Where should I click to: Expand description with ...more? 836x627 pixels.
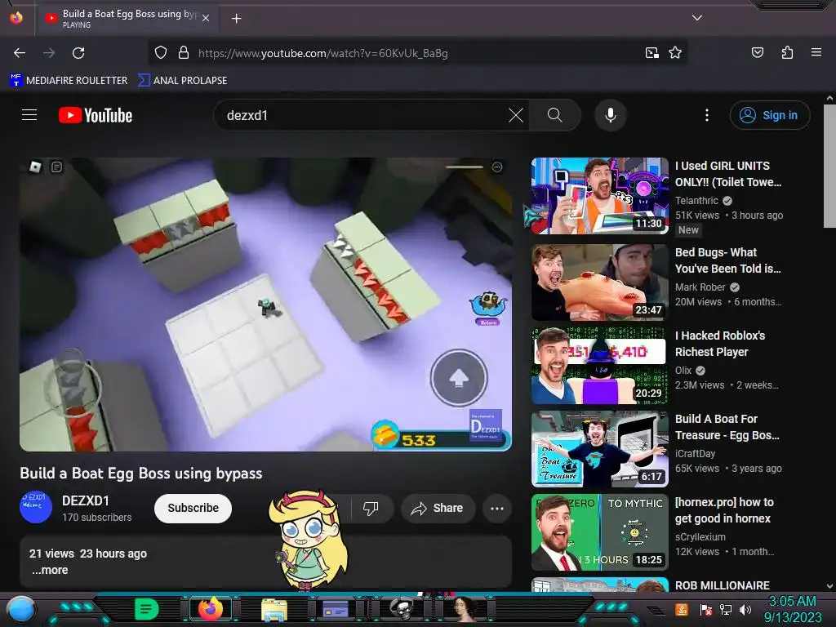tap(50, 570)
